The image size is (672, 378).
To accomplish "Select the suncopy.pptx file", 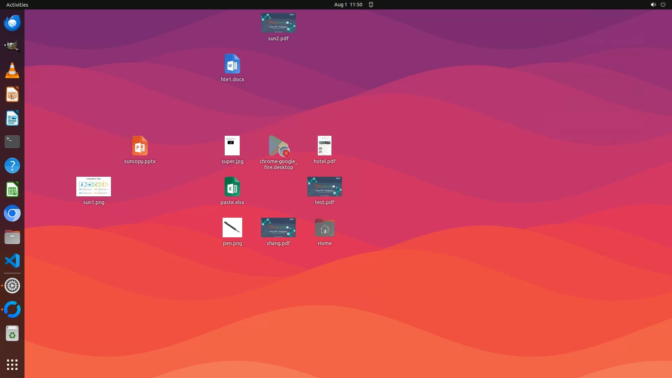I will click(x=140, y=146).
